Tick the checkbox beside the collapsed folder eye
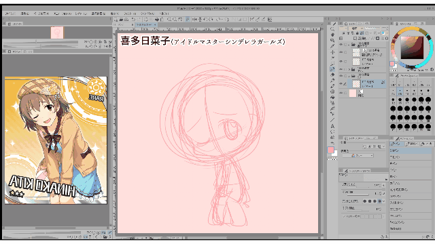Image resolution: width=435 pixels, height=244 pixels. pos(345,69)
